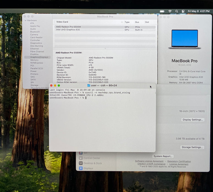The width and height of the screenshot is (213, 192).
Task: Select Apple Pay in hardware list
Action: click(35, 26)
